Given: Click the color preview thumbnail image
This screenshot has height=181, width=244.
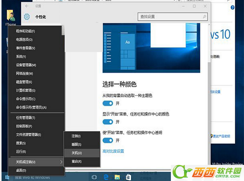Looking at the screenshot, I should [x=151, y=48].
